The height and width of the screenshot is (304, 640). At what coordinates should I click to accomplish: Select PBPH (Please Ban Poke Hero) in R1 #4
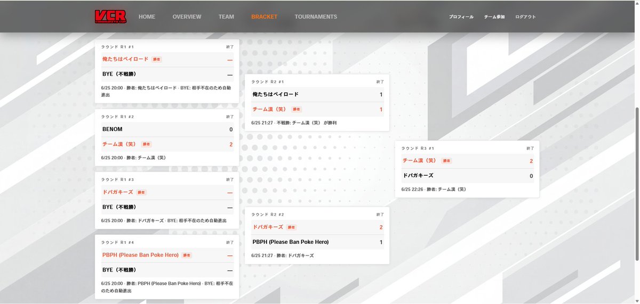[x=140, y=255]
